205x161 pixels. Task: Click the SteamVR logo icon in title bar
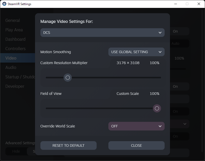tap(4, 4)
